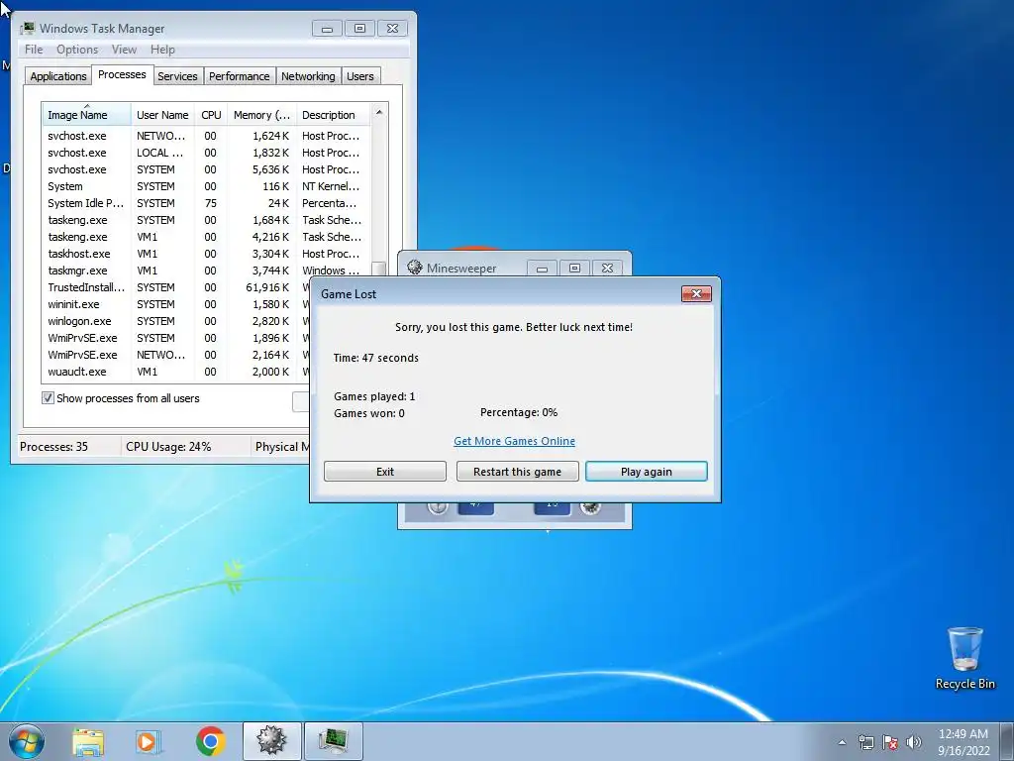Click the Show Desktop strip on taskbar
This screenshot has height=761, width=1014.
[x=1007, y=741]
